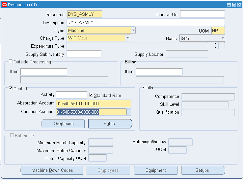Open the Charge Type dropdown arrow
The image size is (244, 180).
(x=127, y=38)
